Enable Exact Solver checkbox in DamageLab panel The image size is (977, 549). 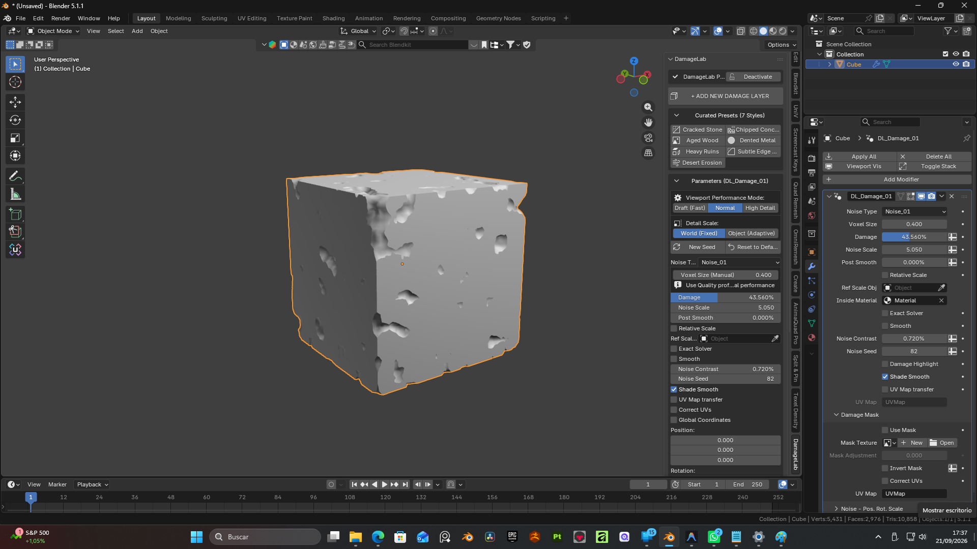pos(674,349)
